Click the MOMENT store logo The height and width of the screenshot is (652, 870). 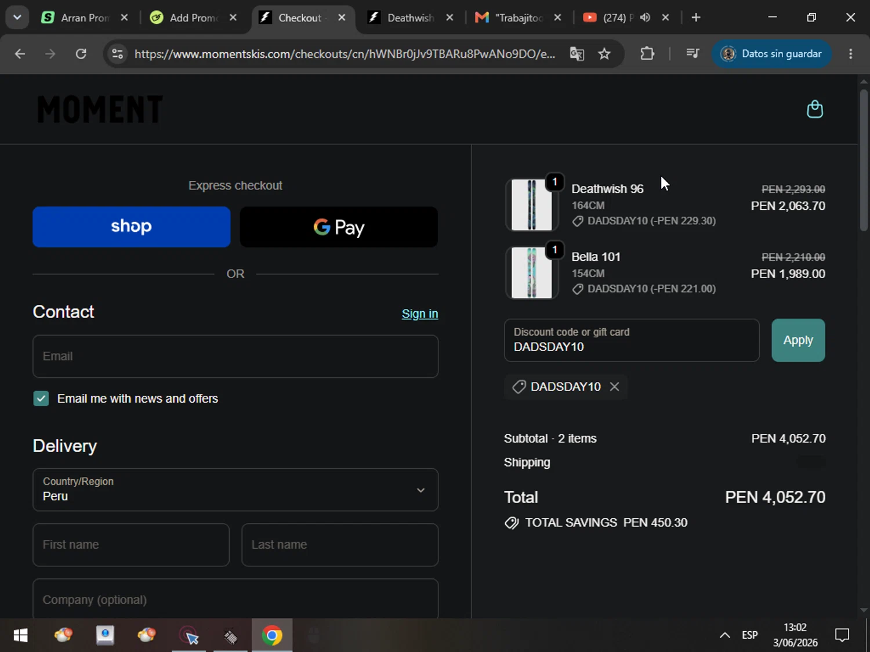100,110
